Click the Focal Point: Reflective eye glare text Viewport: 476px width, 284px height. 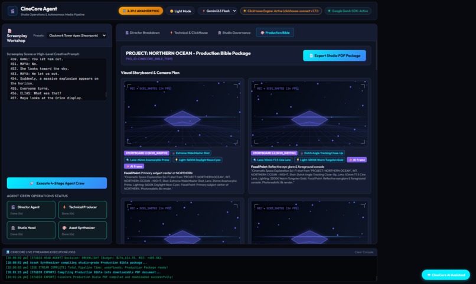[x=288, y=167]
